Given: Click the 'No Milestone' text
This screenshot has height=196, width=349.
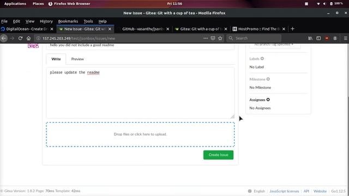Looking at the screenshot, I should pos(260,88).
